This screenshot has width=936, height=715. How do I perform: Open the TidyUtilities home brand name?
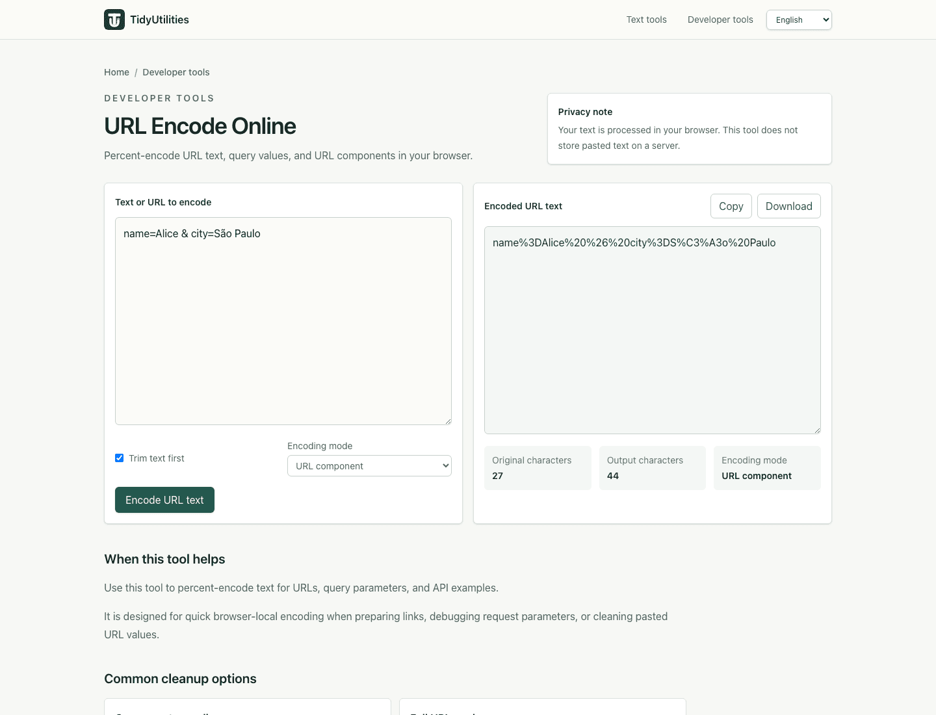pyautogui.click(x=159, y=19)
